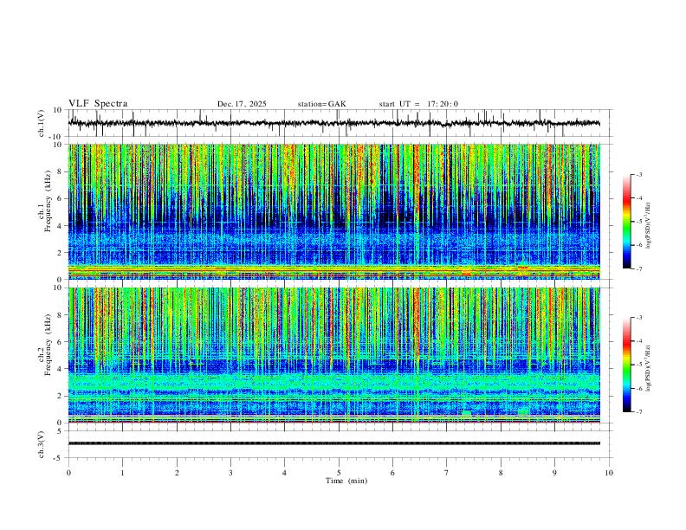Click the "-5" tick on ch.1 colorbar
This screenshot has height=530, width=686.
[x=638, y=222]
